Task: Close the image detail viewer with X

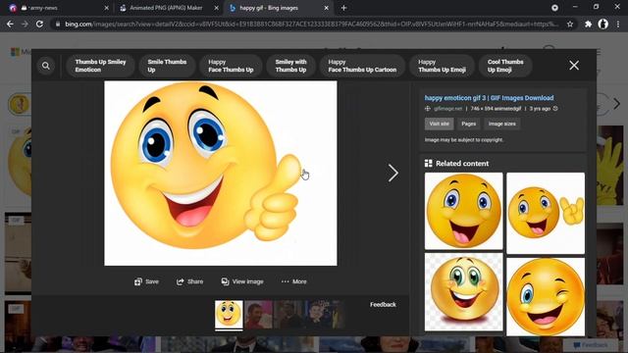Action: [x=574, y=66]
